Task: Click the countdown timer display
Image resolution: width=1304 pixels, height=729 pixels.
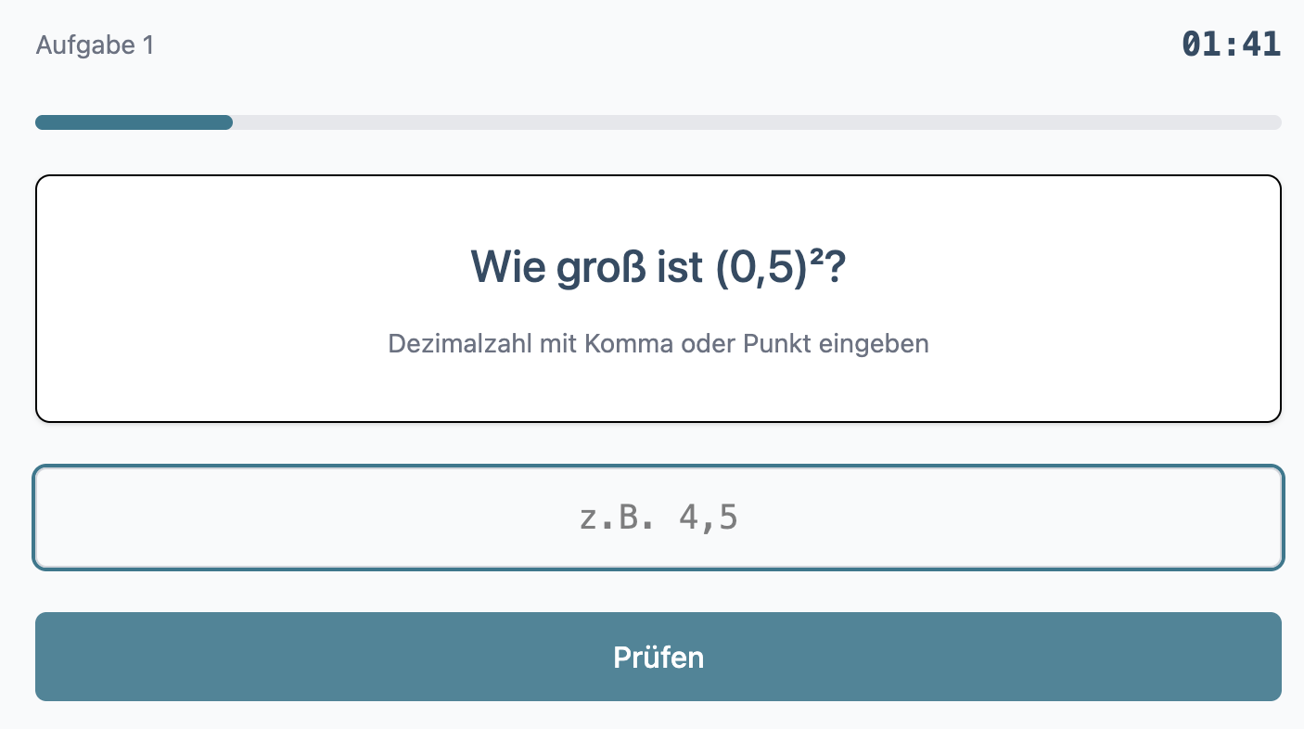Action: [x=1231, y=44]
